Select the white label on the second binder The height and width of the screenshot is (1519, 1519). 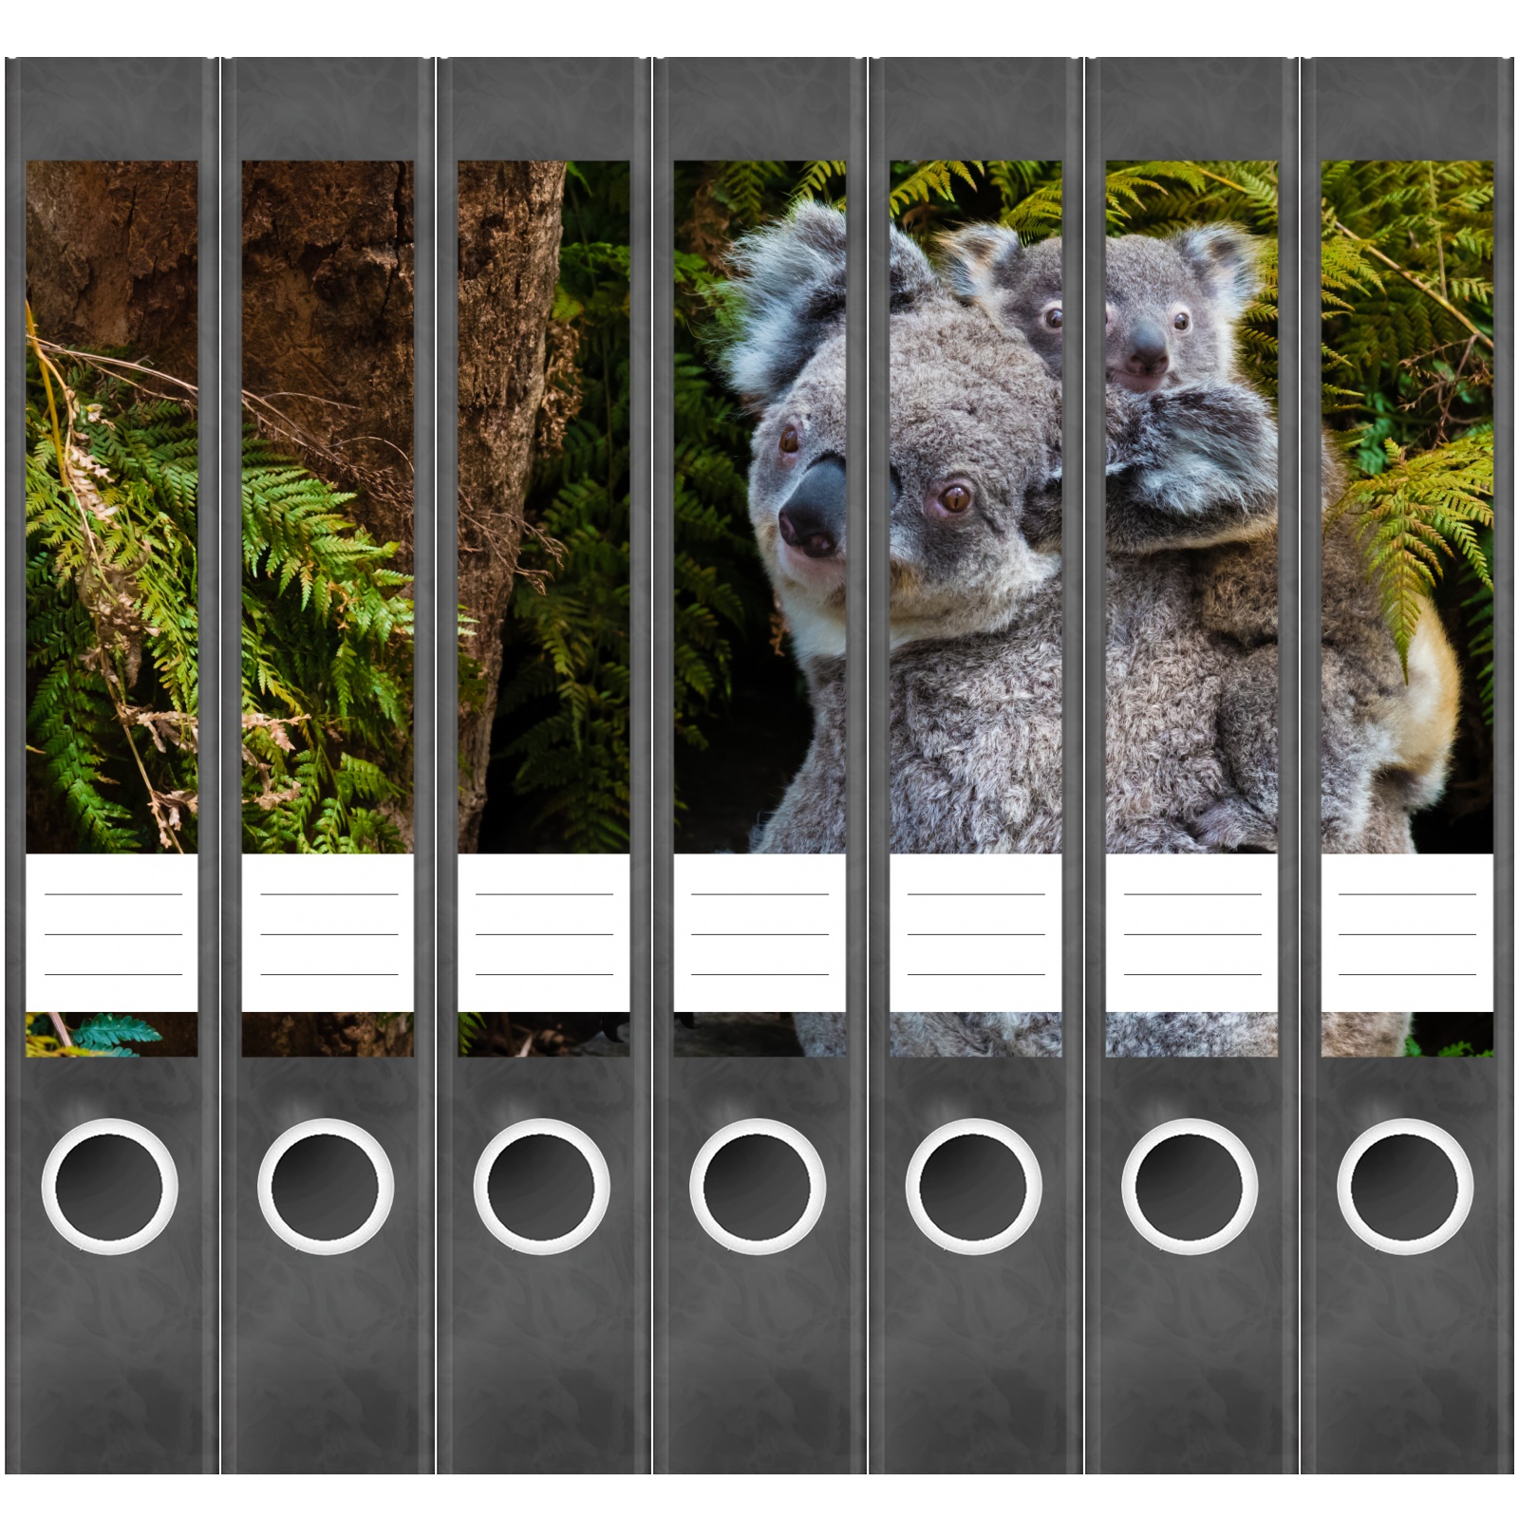coord(328,933)
